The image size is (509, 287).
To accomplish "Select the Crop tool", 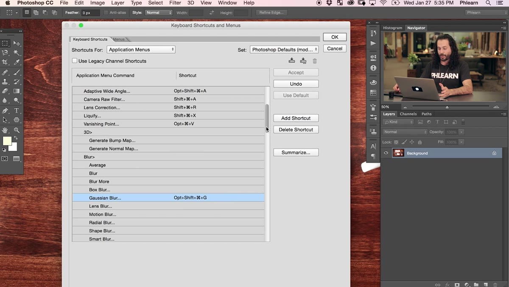I will pos(5,62).
